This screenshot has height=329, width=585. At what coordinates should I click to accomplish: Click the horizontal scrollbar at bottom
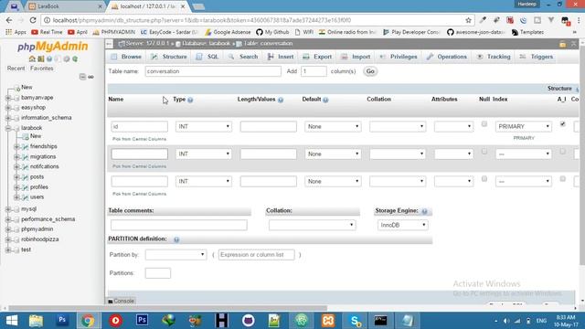(x=168, y=308)
